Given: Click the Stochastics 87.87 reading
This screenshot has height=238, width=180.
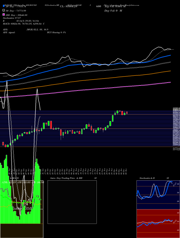Looking at the screenshot, I should [x=12, y=18].
